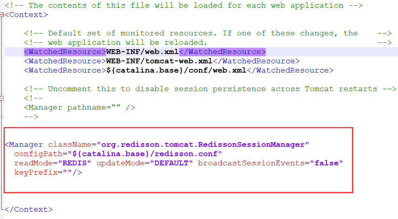Screen dimensions: 398x219
Task: Click the "DEFAULT" value
Action: point(171,163)
